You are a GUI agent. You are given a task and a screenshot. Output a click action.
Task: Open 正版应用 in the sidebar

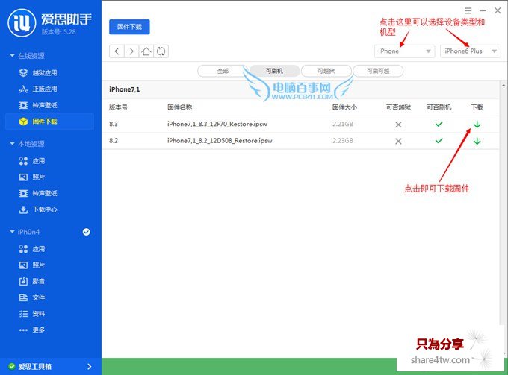pos(38,89)
